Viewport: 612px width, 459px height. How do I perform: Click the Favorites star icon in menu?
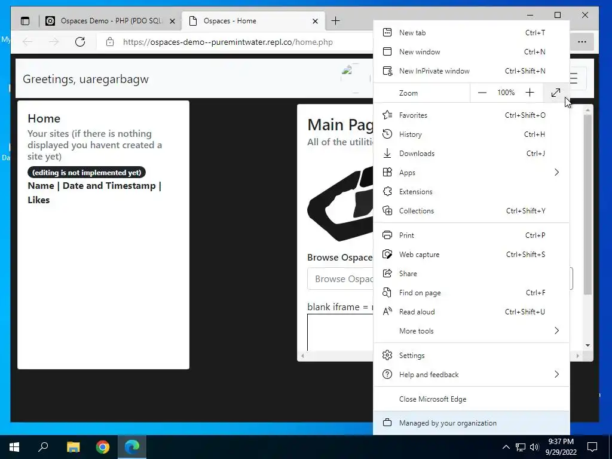click(387, 115)
